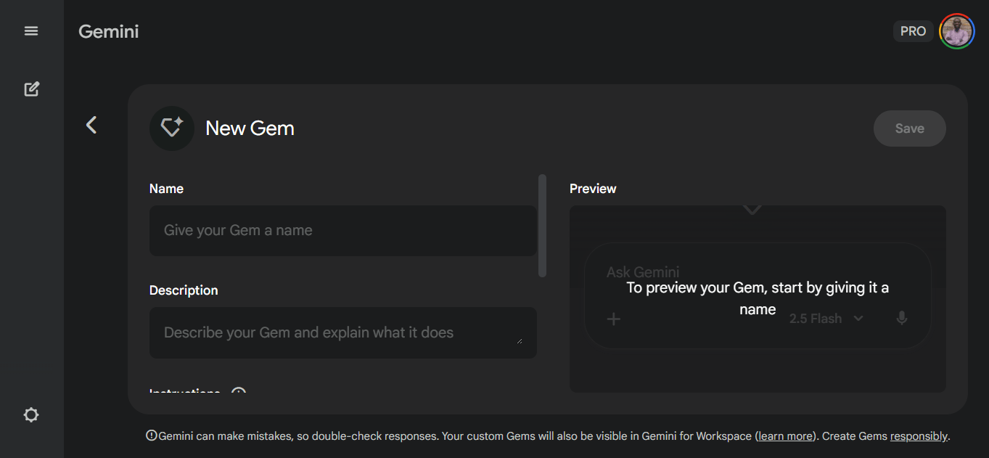Open the learn more link
989x458 pixels.
785,436
